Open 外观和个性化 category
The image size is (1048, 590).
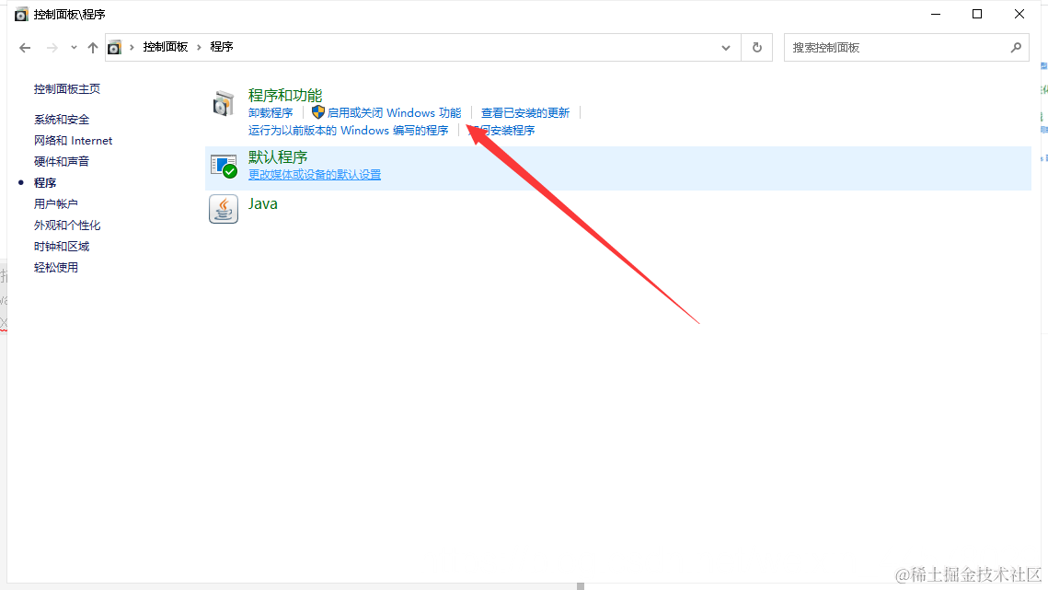[67, 226]
